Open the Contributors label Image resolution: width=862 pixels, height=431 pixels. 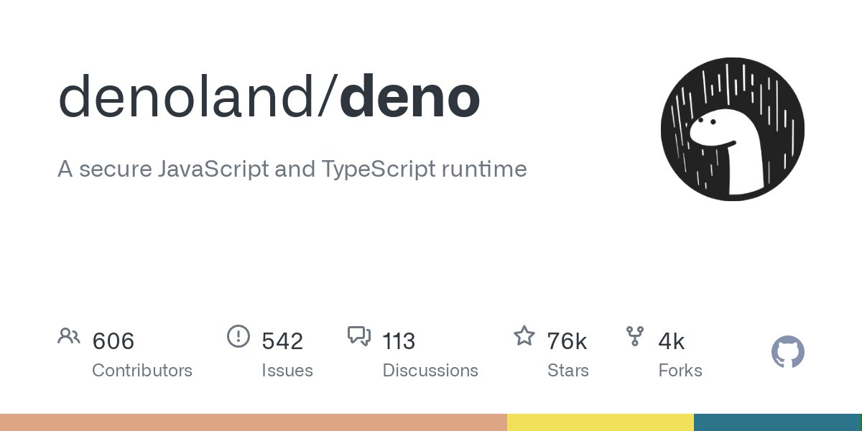(142, 371)
